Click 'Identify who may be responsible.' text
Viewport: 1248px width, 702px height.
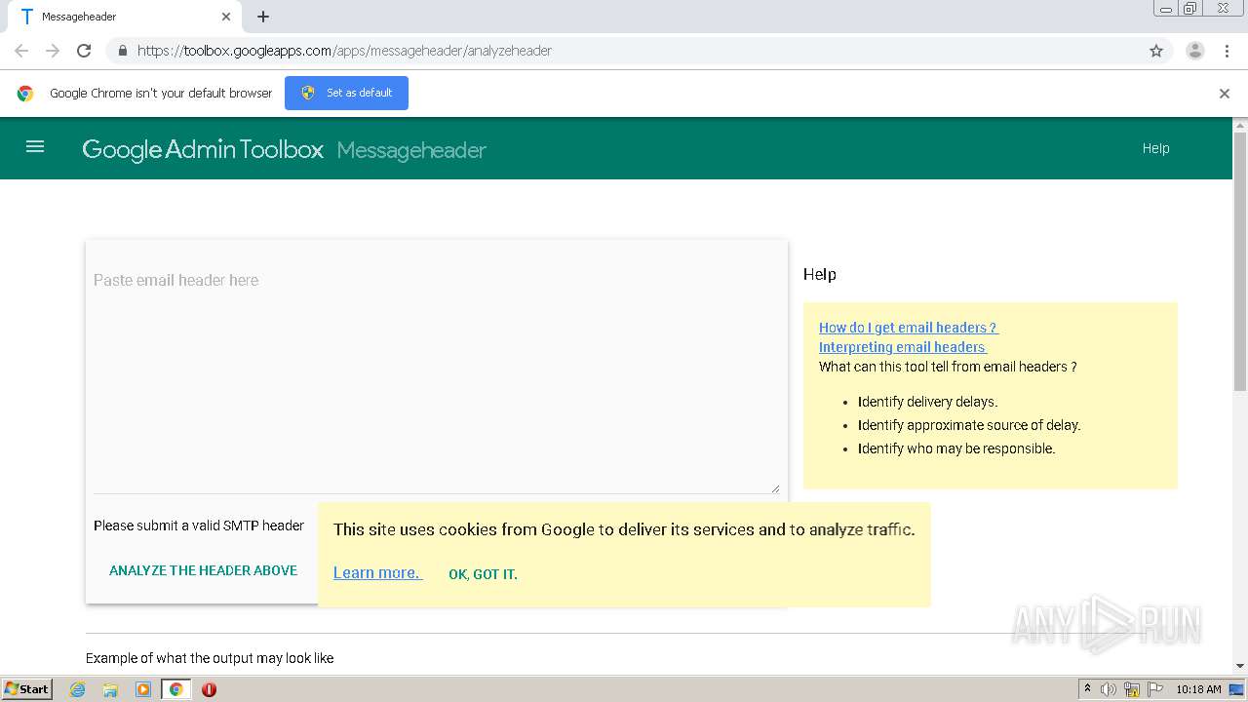coord(956,448)
